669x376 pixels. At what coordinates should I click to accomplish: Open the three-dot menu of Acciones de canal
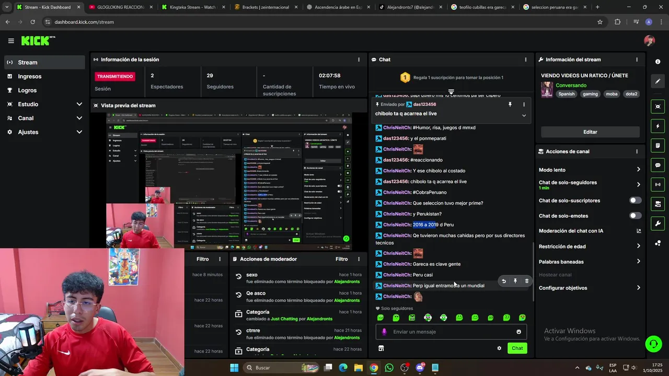(637, 151)
